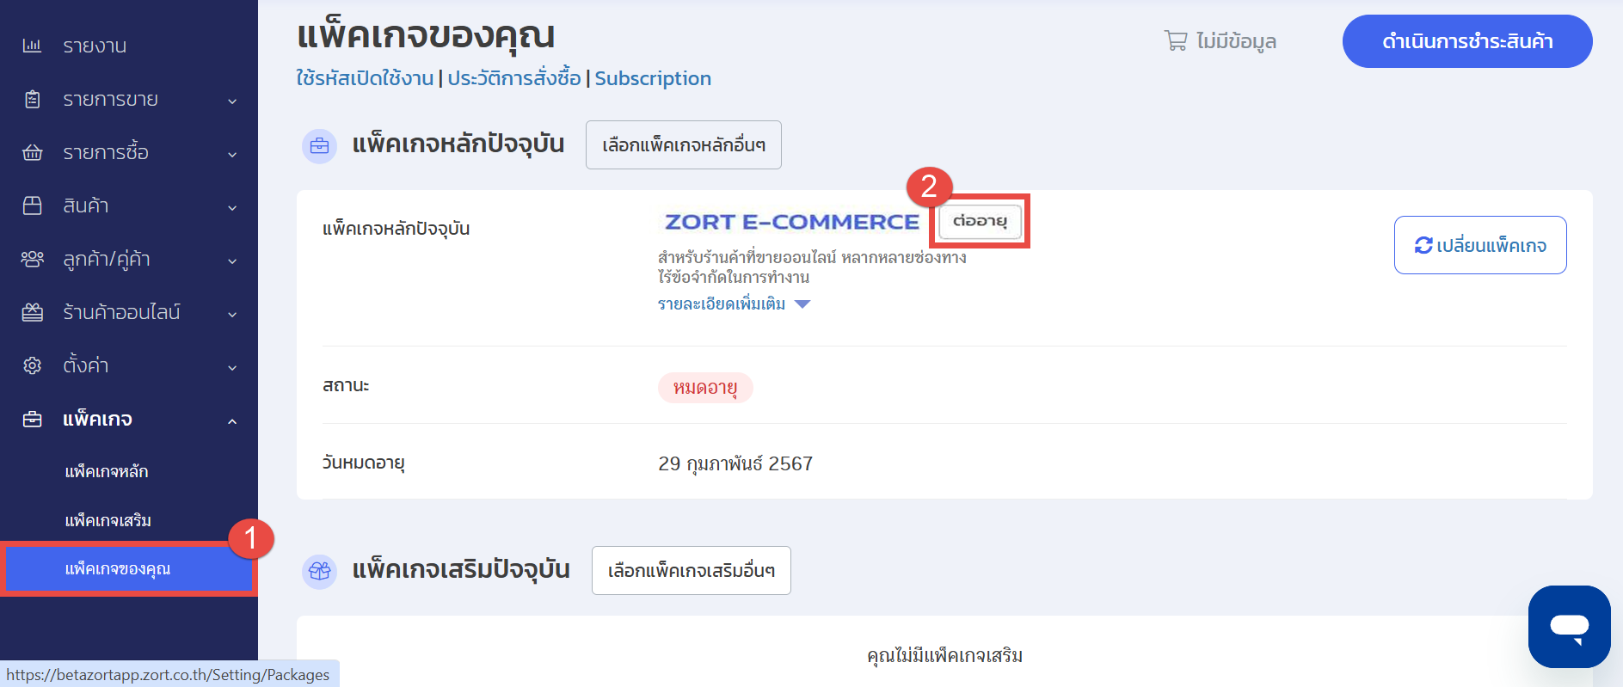Click ดำเนินการชำระสินค้า checkout button
This screenshot has width=1623, height=687.
pyautogui.click(x=1466, y=41)
